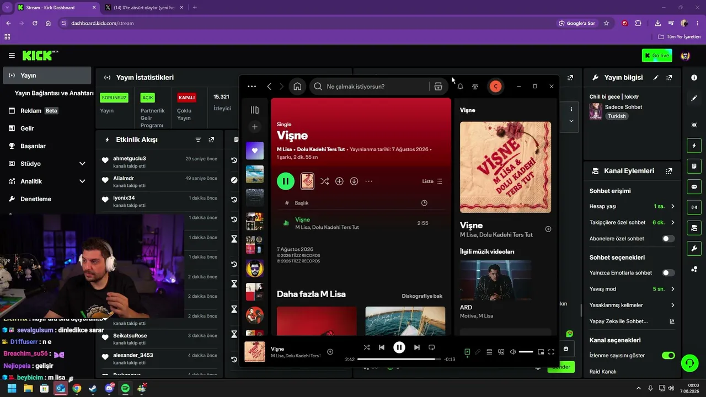This screenshot has height=397, width=706.
Task: Toggle shuffle next to the green pause button
Action: point(324,181)
